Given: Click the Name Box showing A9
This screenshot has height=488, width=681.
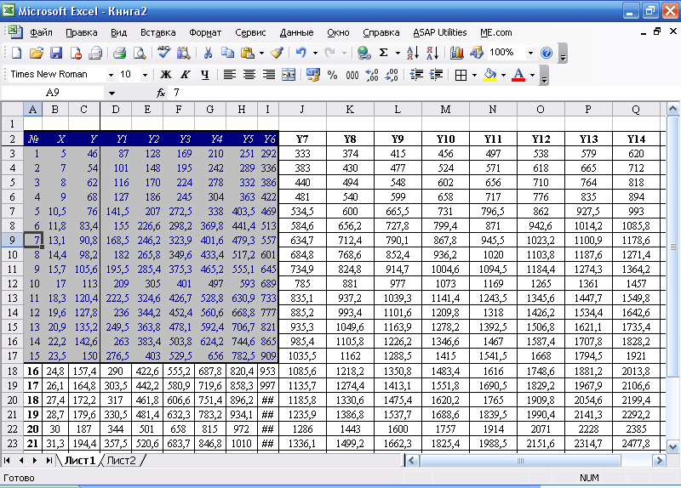Looking at the screenshot, I should [x=53, y=92].
